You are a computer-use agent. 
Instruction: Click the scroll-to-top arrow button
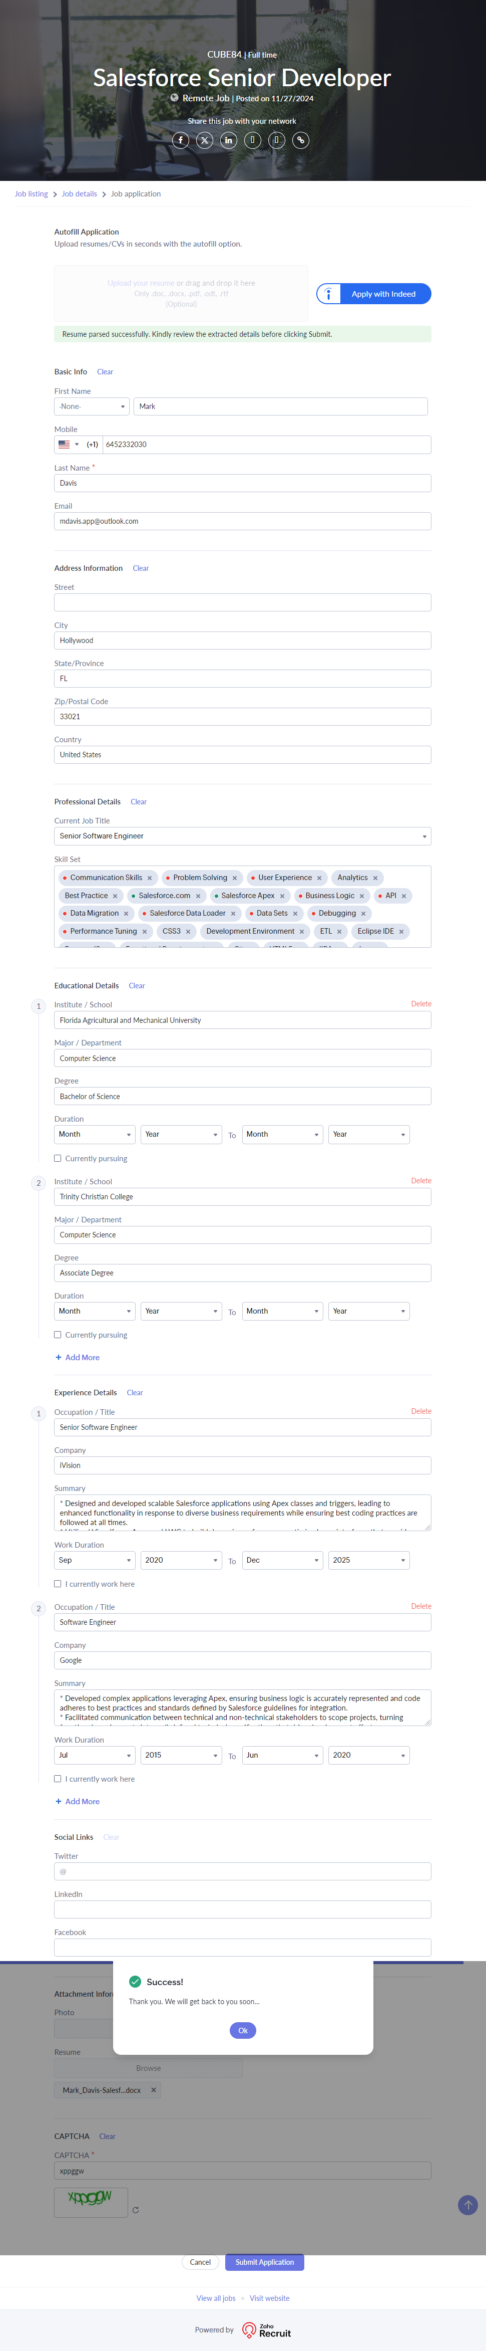point(468,2205)
